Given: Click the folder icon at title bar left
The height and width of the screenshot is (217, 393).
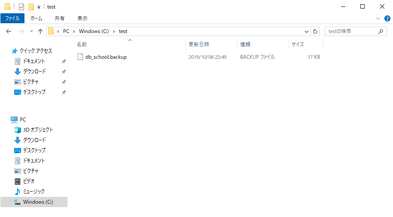Looking at the screenshot, I should [x=8, y=7].
